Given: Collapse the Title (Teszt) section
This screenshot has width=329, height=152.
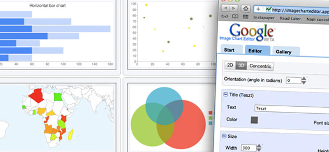Looking at the screenshot, I should (x=225, y=95).
